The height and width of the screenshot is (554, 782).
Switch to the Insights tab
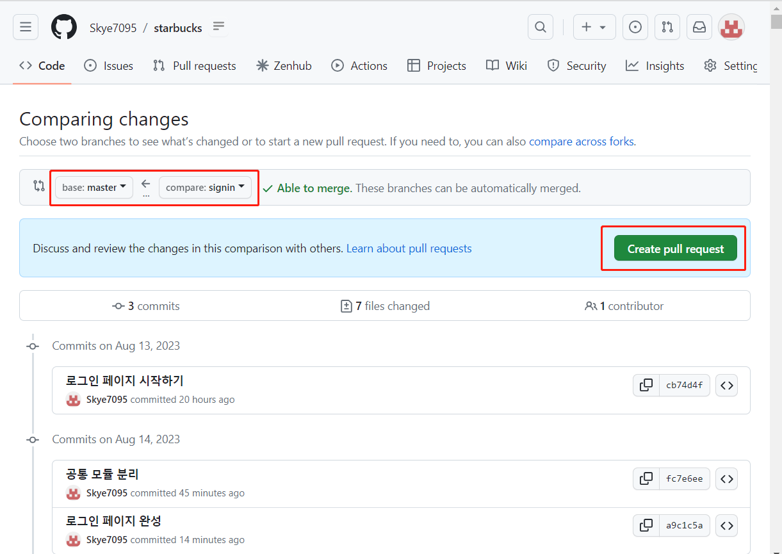coord(655,65)
